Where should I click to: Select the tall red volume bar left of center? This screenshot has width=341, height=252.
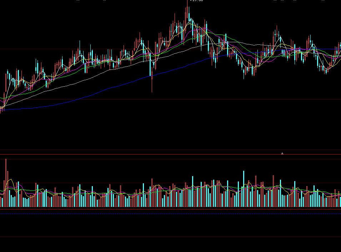pyautogui.click(x=152, y=193)
